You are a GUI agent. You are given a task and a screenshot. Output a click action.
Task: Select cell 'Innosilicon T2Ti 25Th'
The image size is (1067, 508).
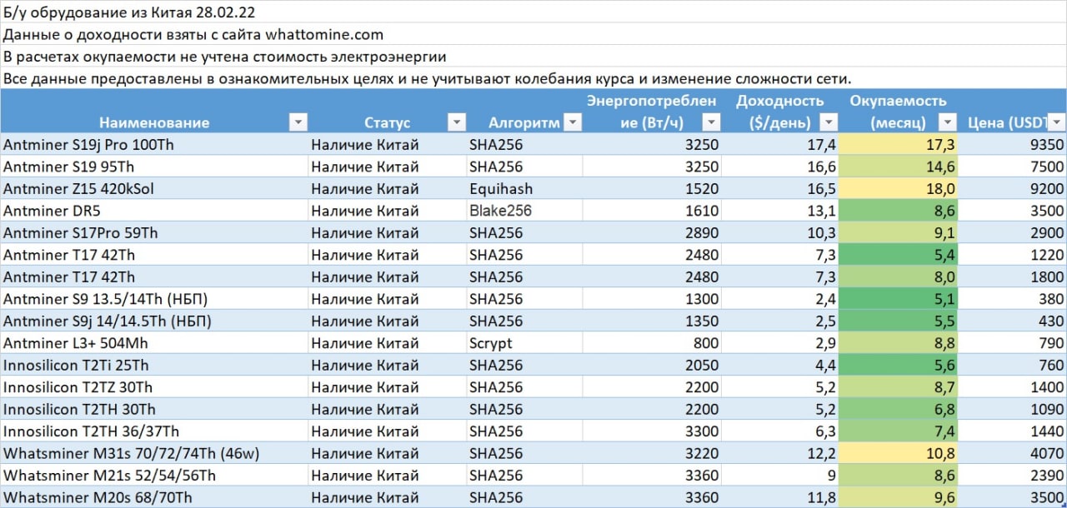154,365
